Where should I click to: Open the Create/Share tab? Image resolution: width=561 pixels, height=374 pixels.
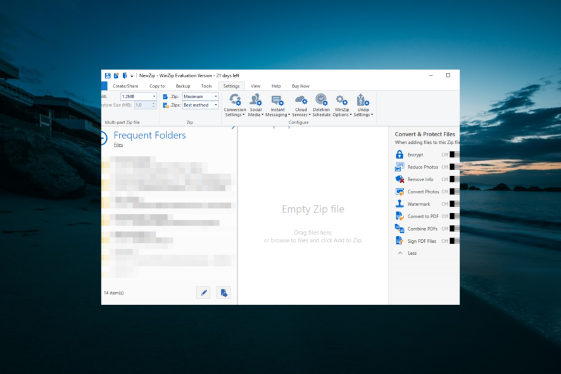click(x=125, y=86)
